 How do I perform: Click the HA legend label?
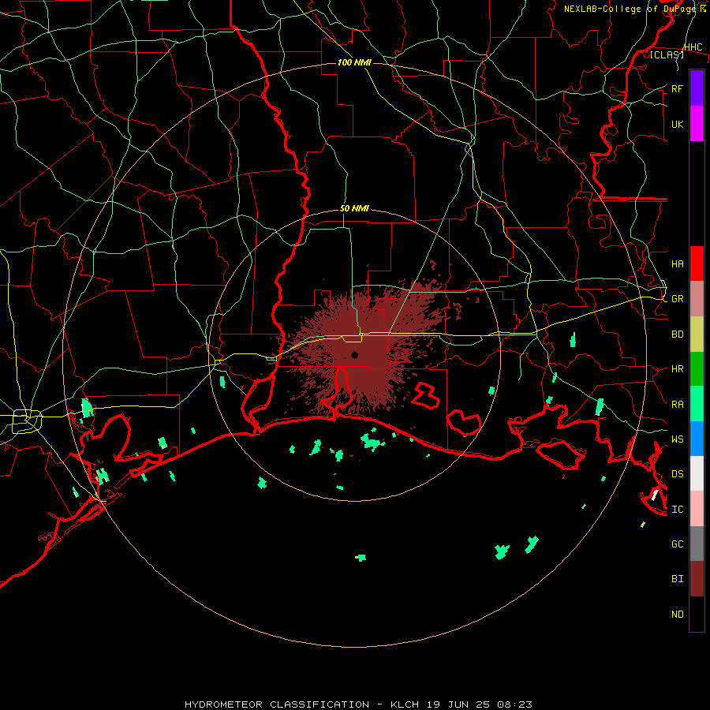677,263
